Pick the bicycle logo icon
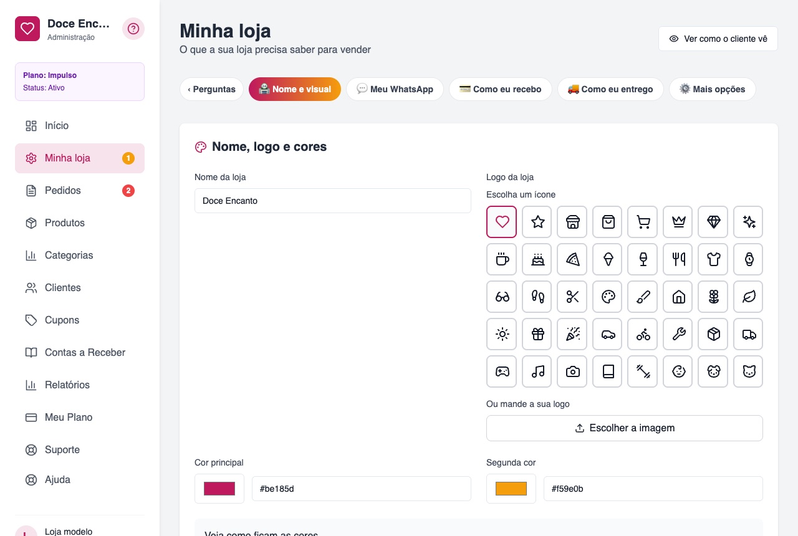 (643, 334)
